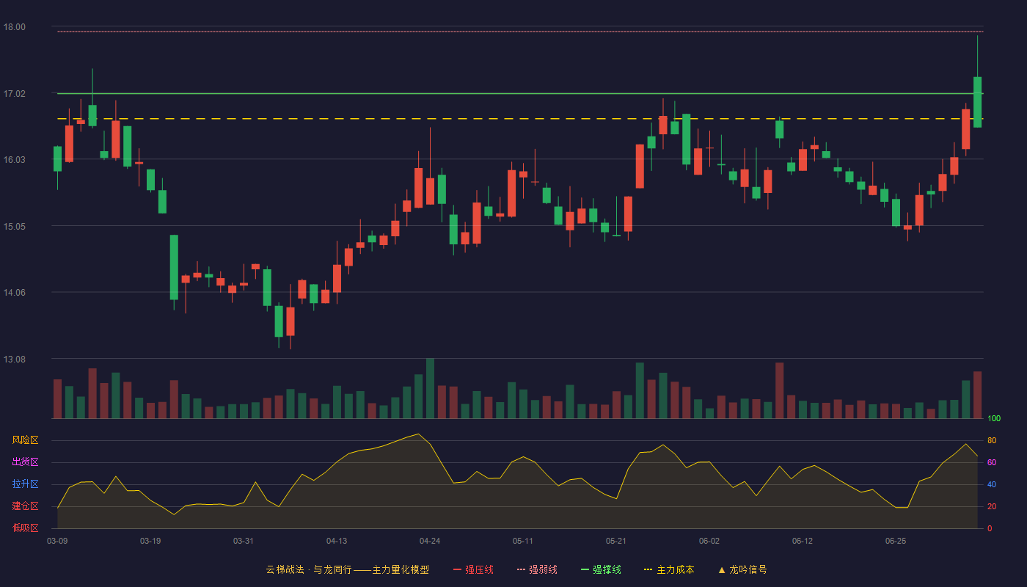This screenshot has width=1027, height=587.
Task: Click the 16.03 price axis label
Action: tap(14, 160)
